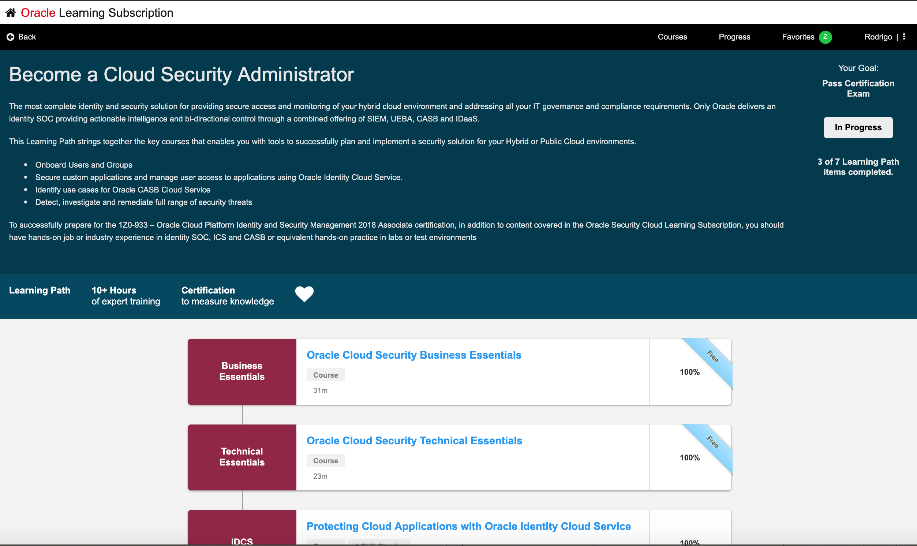Click the Course tag under Technical Essentials title
The width and height of the screenshot is (917, 546).
(x=326, y=461)
